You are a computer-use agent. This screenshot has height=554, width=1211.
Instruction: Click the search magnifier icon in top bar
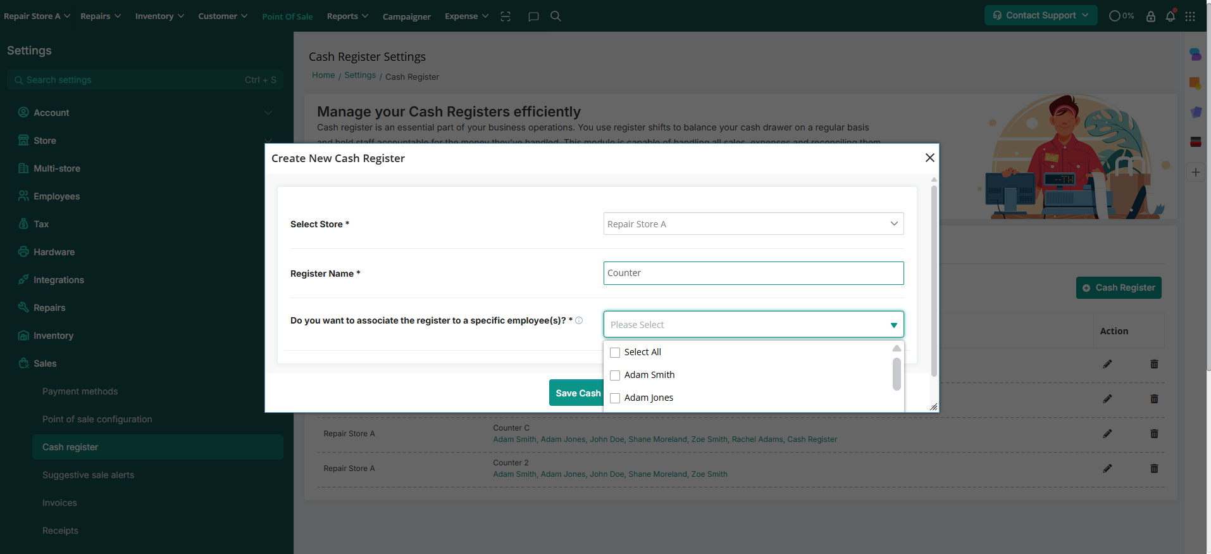556,16
